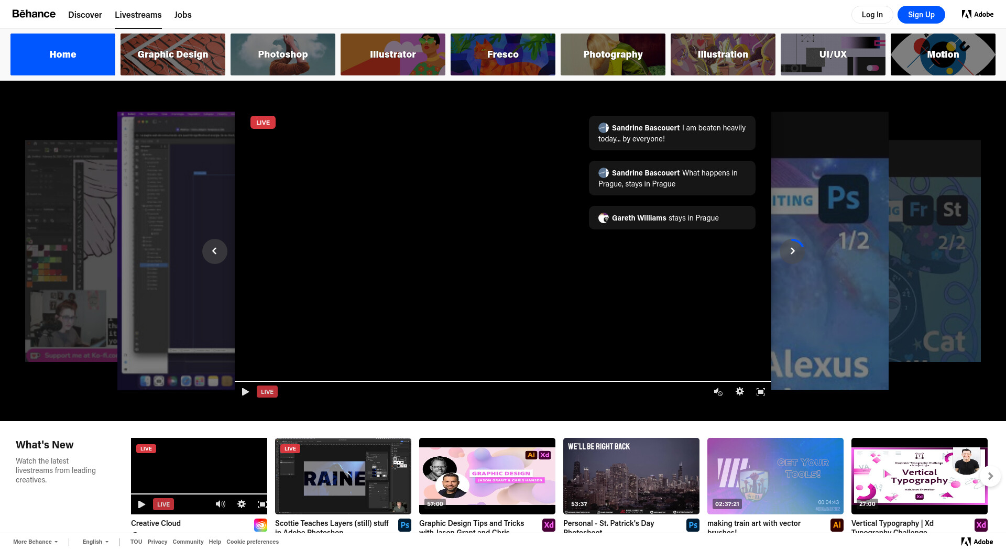Select the Photography category tile

(613, 54)
